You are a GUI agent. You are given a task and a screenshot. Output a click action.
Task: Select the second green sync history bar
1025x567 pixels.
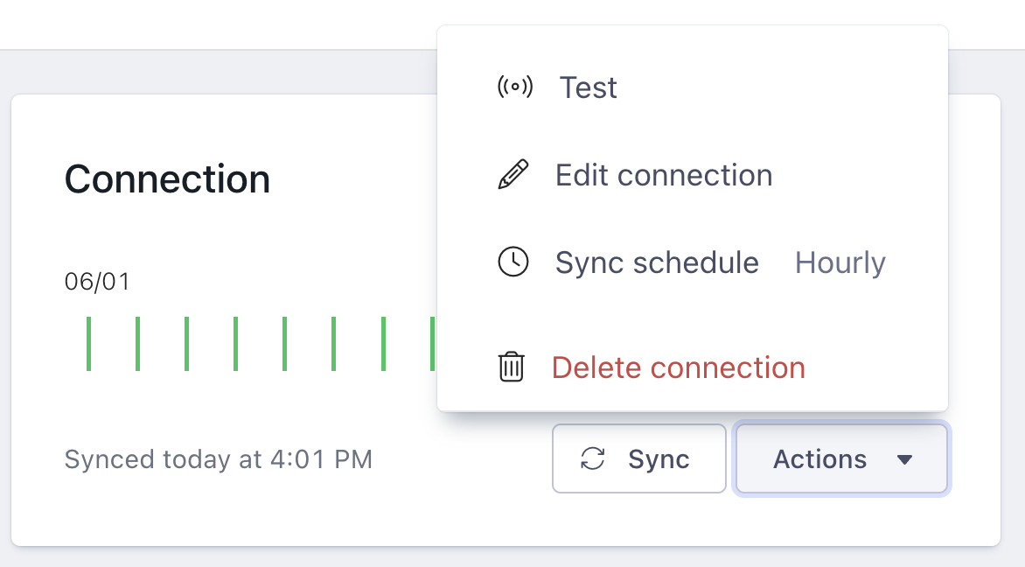[137, 344]
